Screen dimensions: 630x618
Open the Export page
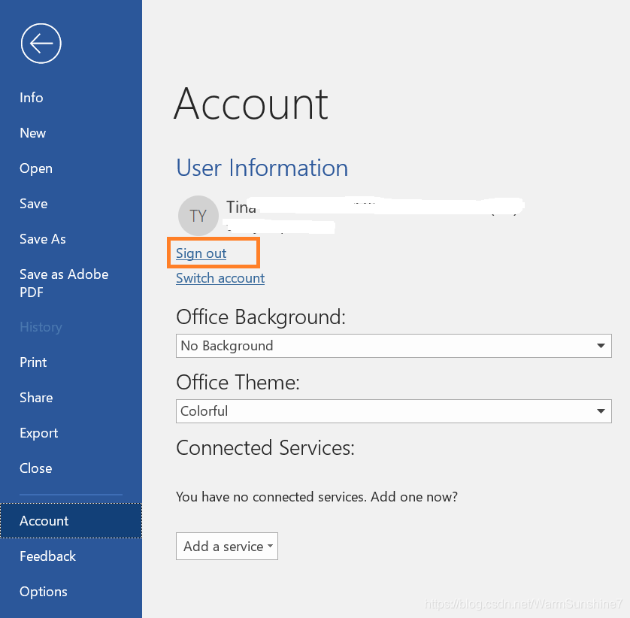pyautogui.click(x=38, y=433)
